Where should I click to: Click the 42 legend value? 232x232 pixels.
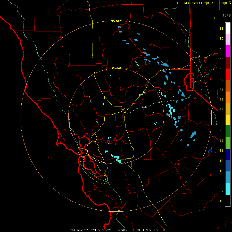[221, 89]
